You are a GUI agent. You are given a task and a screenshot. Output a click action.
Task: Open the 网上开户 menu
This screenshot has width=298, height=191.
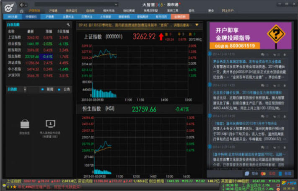[x=228, y=10]
